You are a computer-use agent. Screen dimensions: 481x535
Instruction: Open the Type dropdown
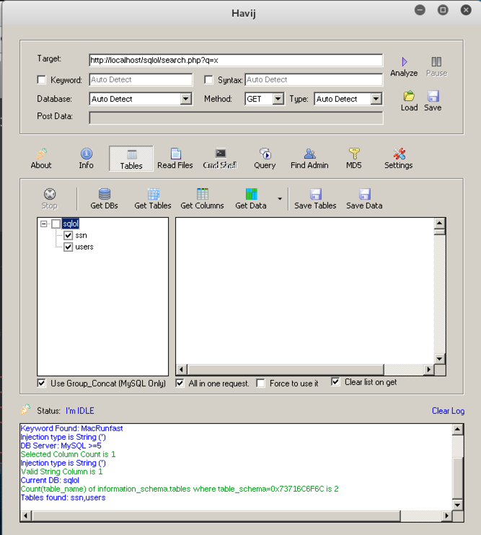coord(376,99)
